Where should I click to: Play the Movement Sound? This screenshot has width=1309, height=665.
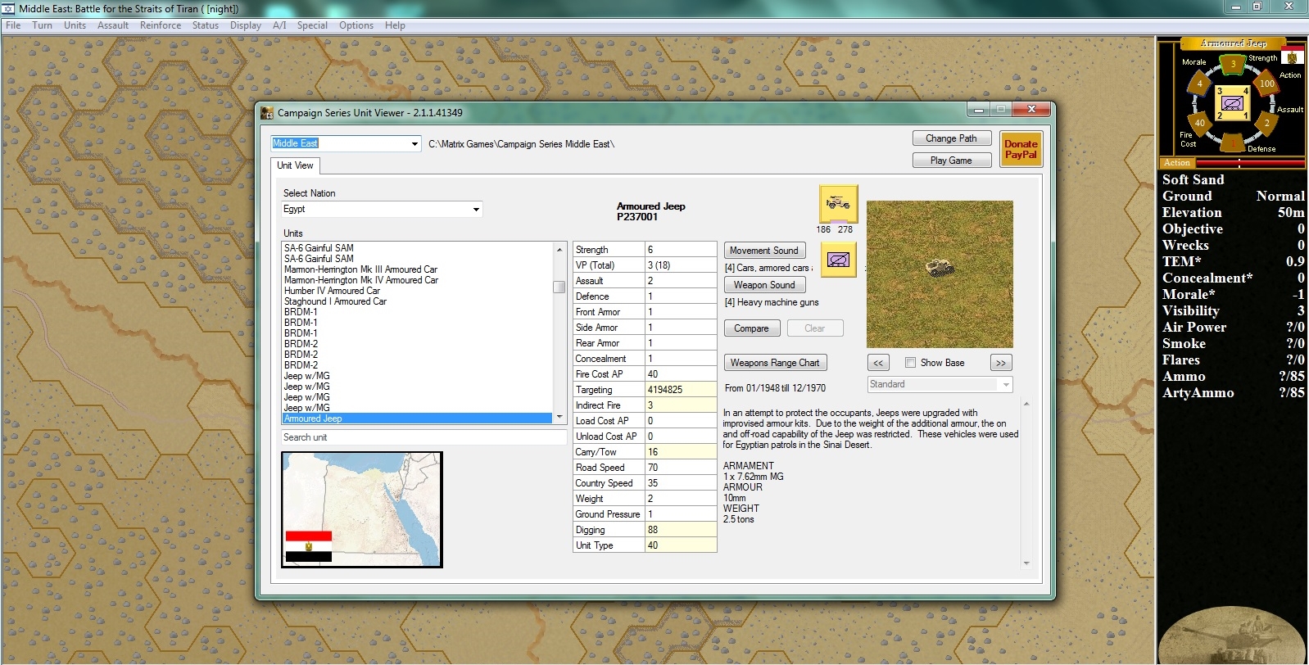[x=763, y=251]
